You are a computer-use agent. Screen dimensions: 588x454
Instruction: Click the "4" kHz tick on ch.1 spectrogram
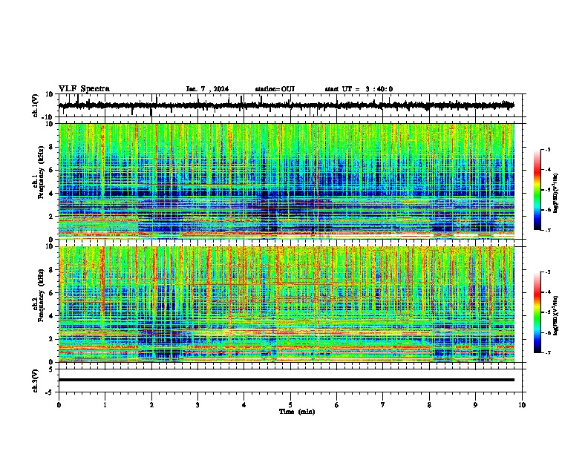(x=52, y=194)
